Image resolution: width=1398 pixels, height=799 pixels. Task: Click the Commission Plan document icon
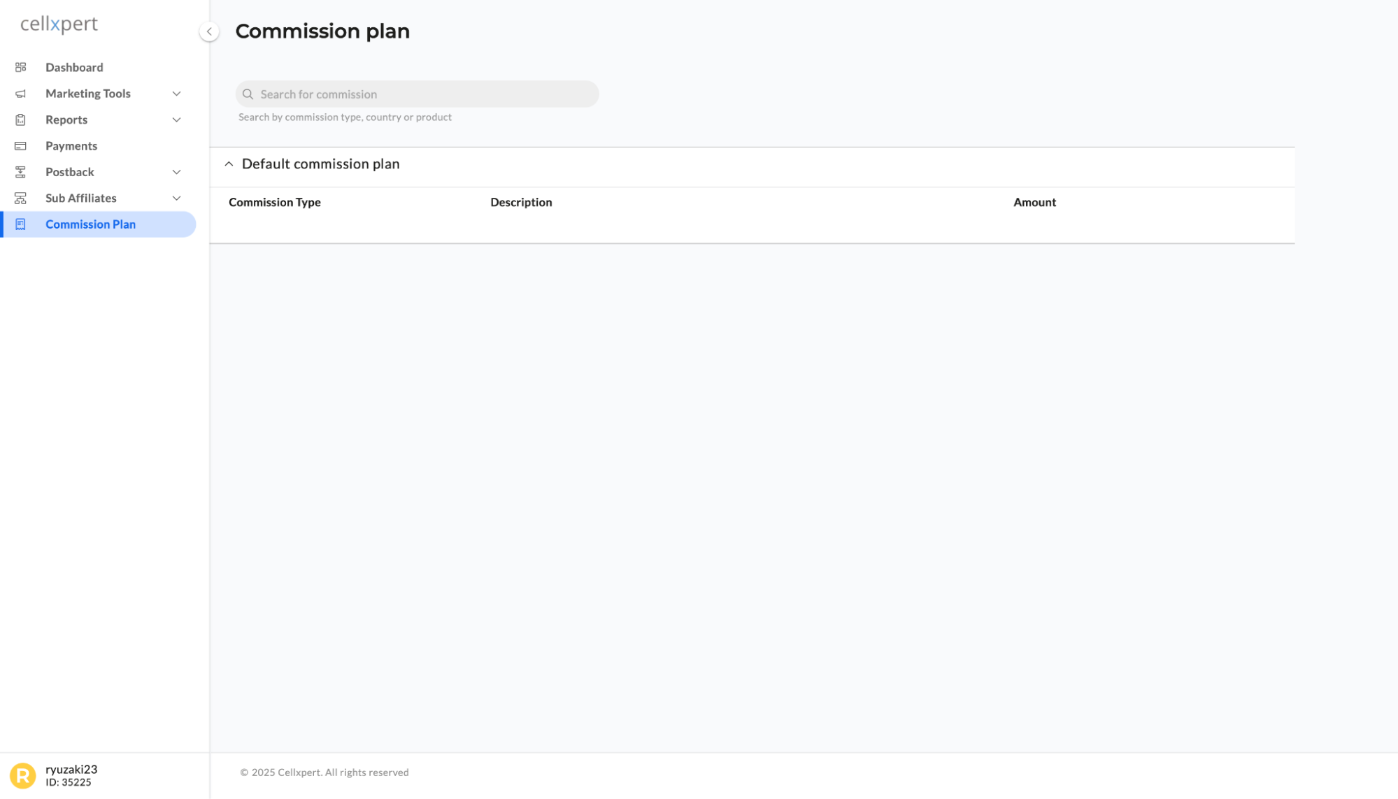click(x=21, y=224)
